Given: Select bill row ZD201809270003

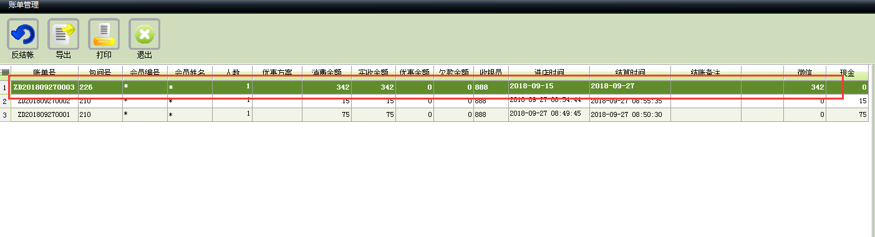Looking at the screenshot, I should [x=439, y=87].
